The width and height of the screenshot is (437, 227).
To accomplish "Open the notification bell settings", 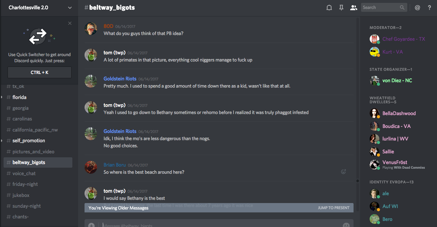I will coord(329,8).
